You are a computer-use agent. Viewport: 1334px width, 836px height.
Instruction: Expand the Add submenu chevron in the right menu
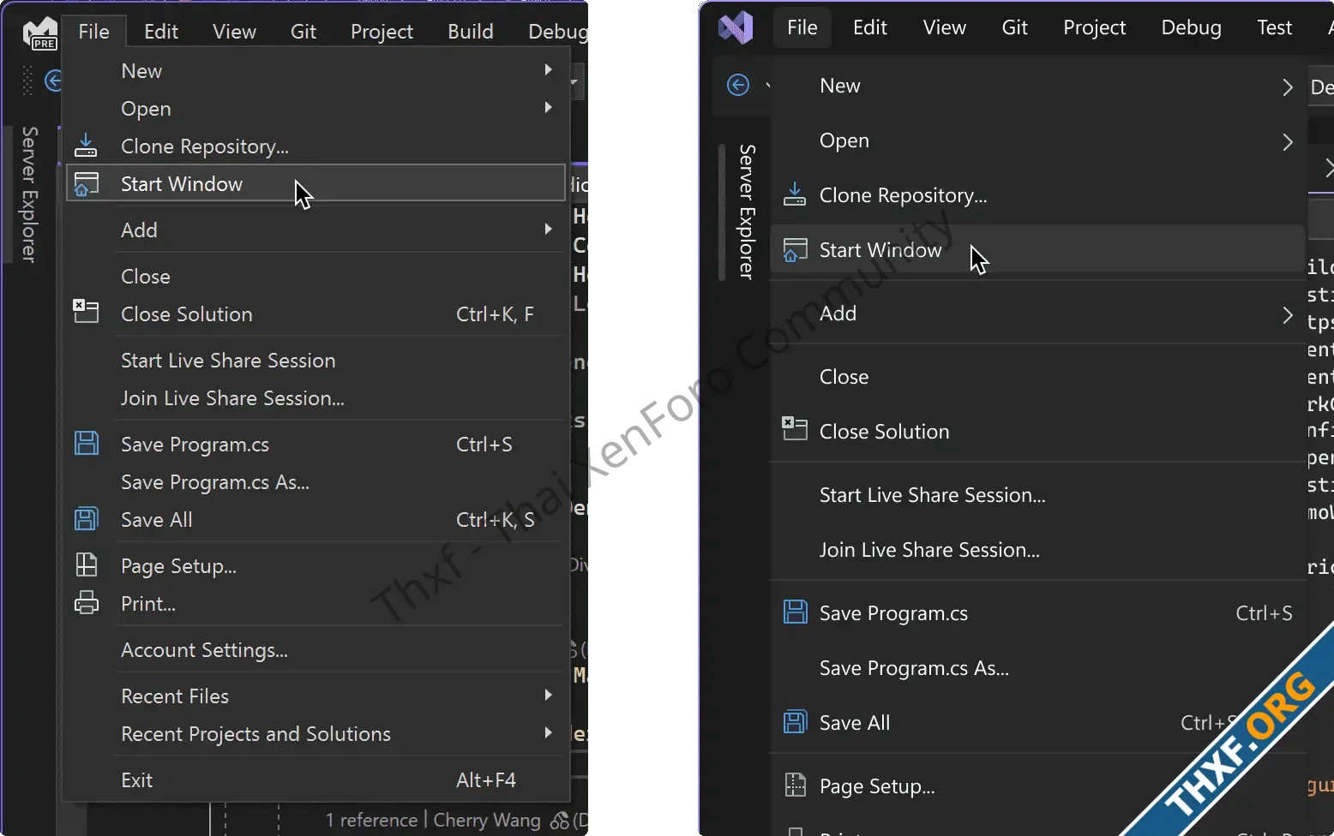1287,314
